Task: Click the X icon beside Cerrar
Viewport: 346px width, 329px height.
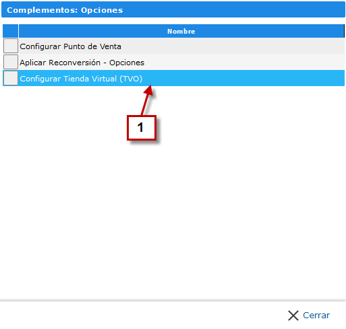Action: 293,316
